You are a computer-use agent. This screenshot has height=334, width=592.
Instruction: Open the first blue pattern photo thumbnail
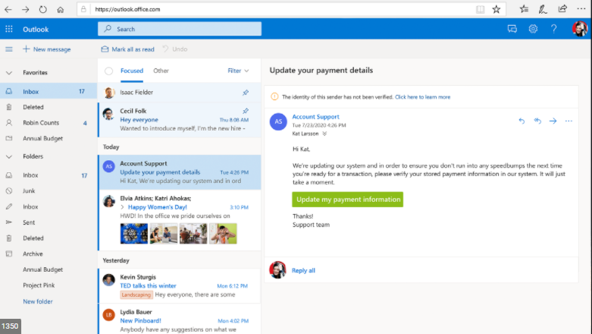pyautogui.click(x=134, y=233)
